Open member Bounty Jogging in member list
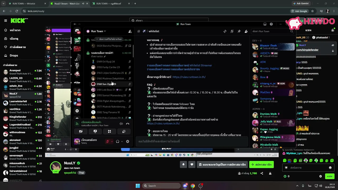338x190 pixels. tap(273, 70)
